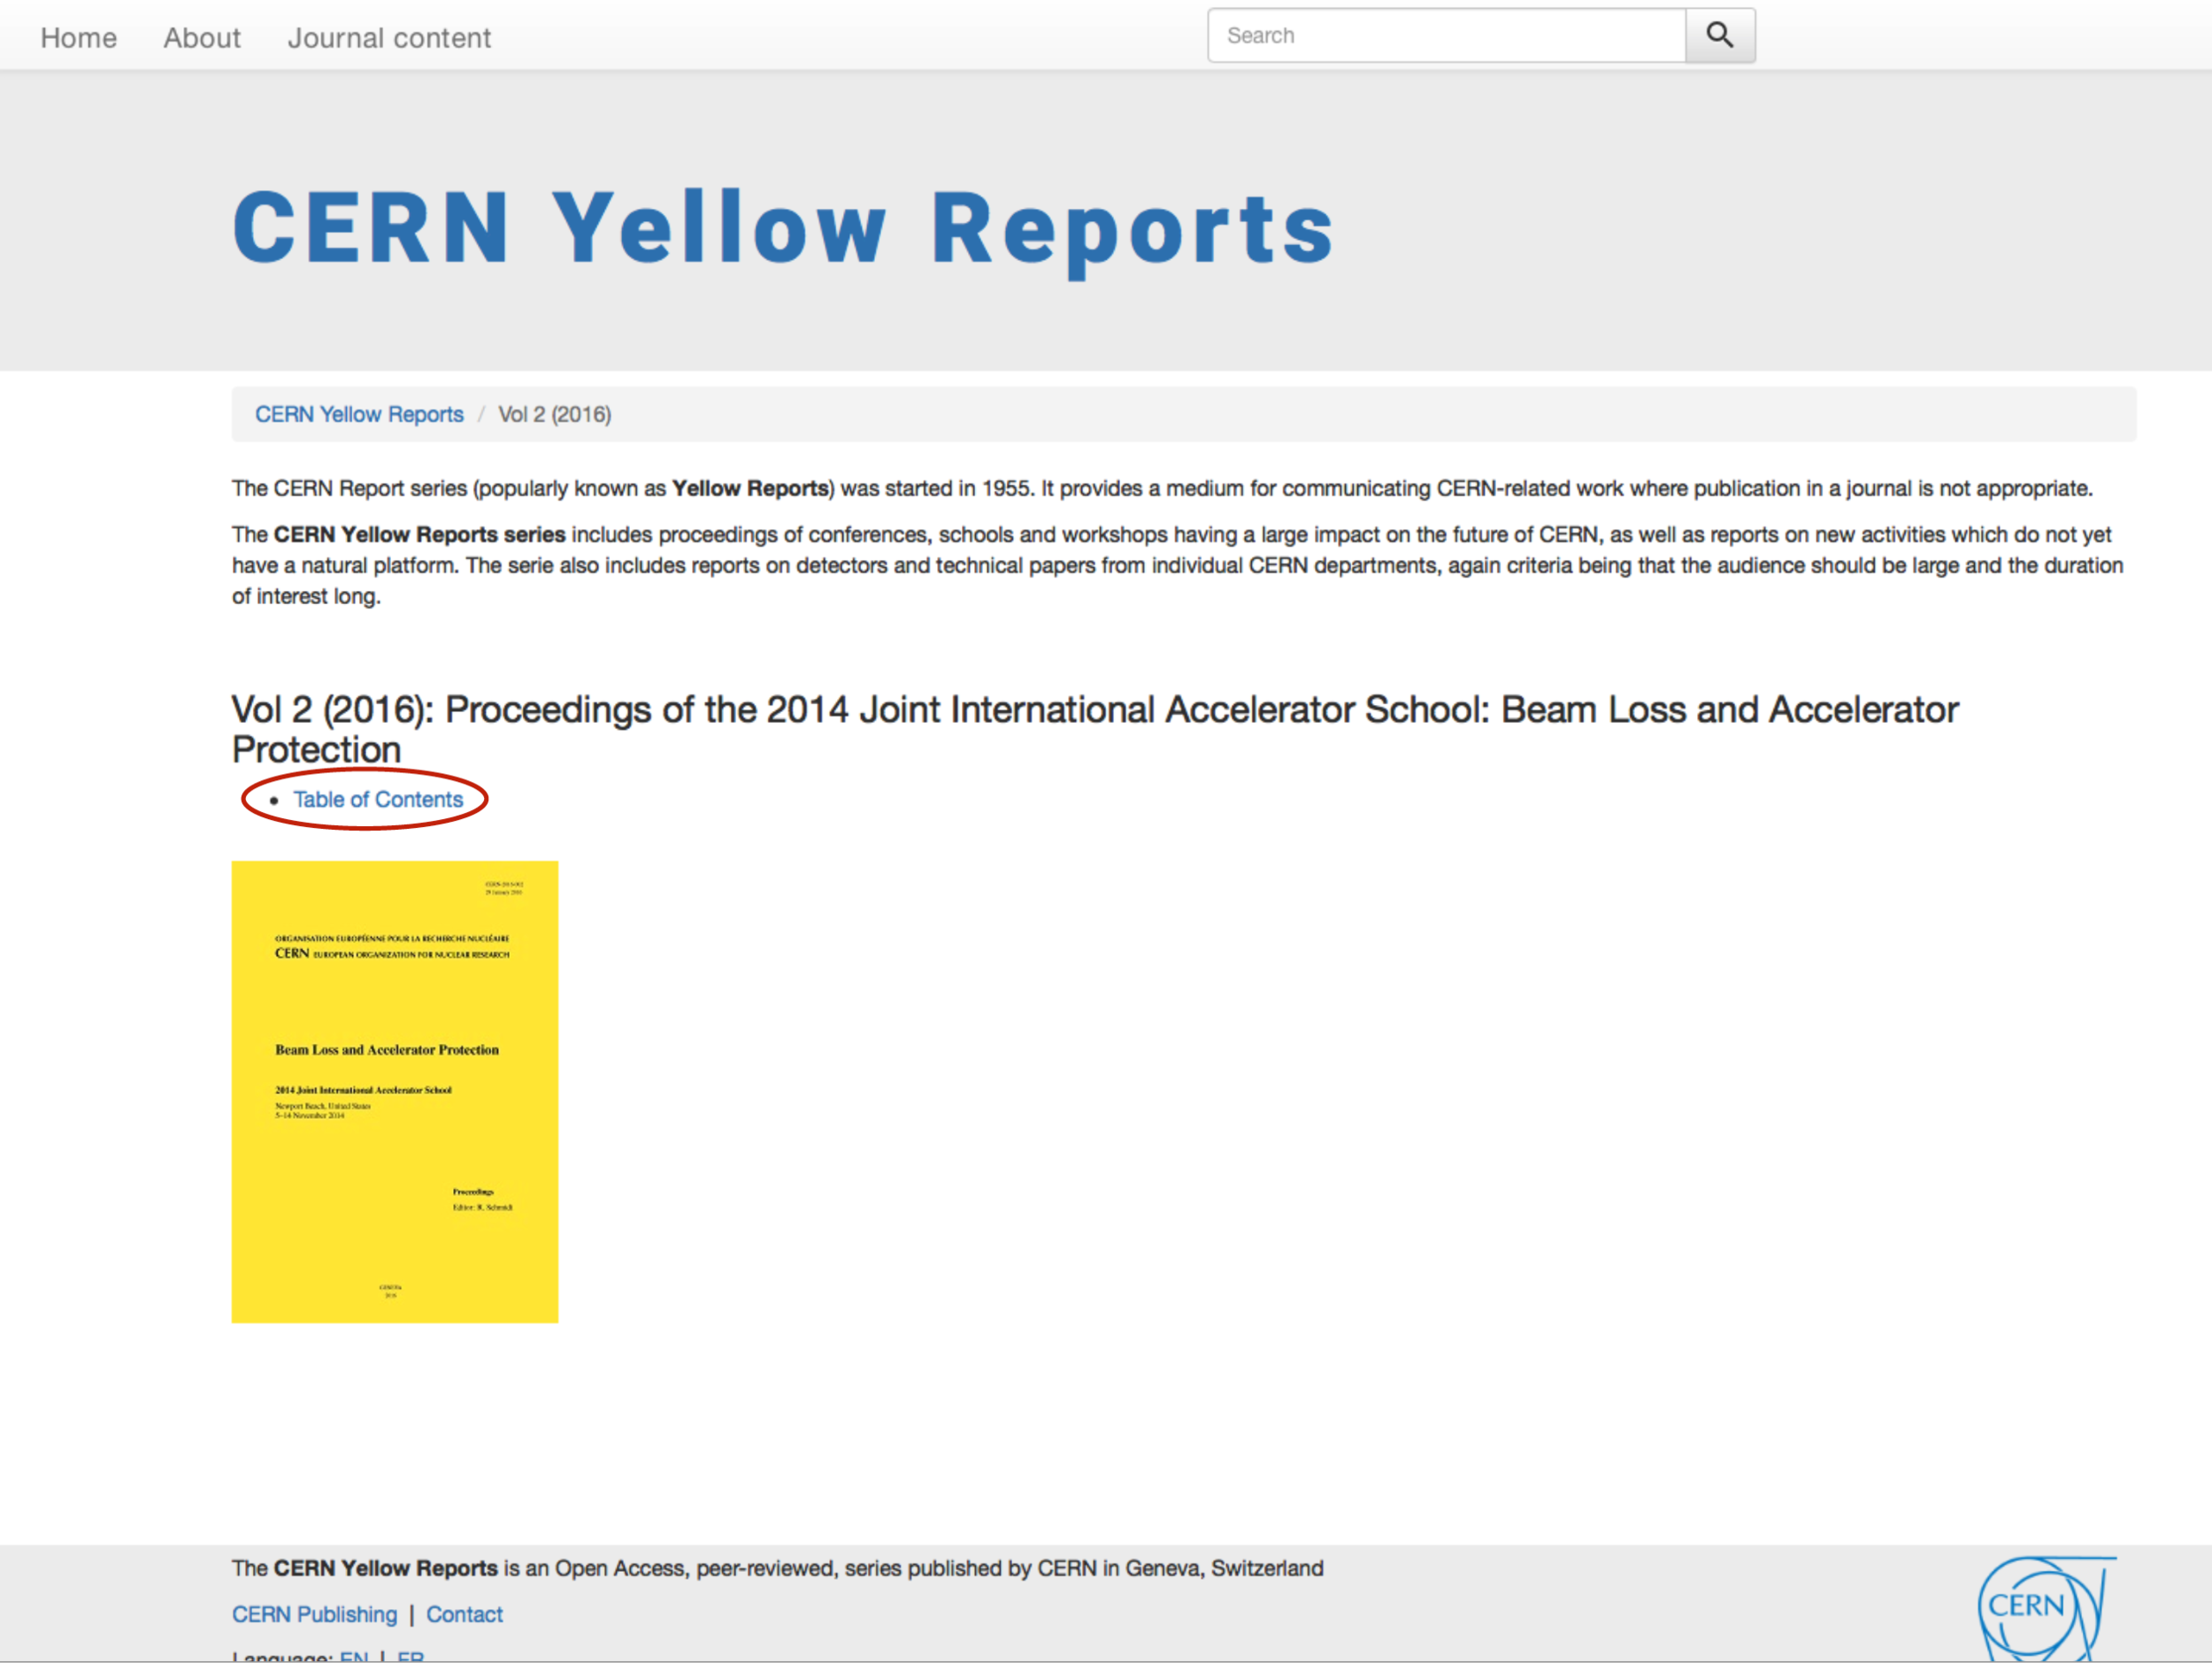Viewport: 2212px width, 1663px height.
Task: Click the Vol 2 (2016) breadcrumb text
Action: (x=555, y=414)
